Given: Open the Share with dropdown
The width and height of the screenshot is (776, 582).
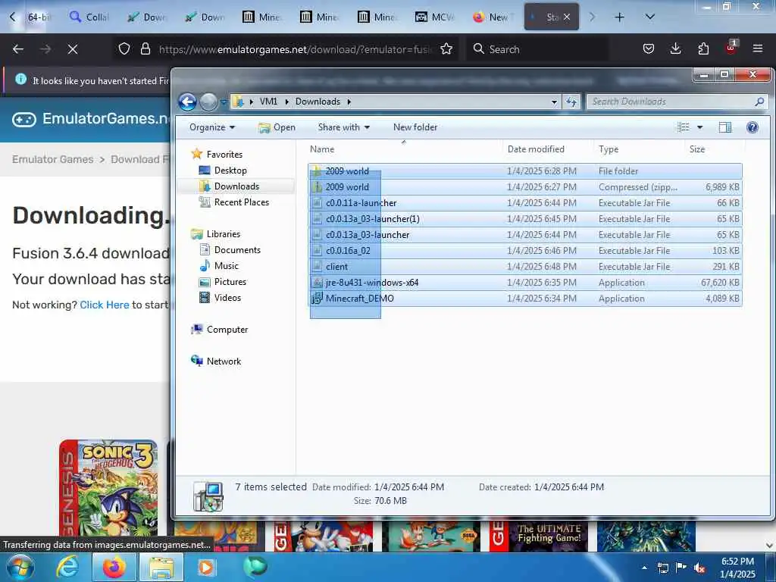Looking at the screenshot, I should coord(344,127).
